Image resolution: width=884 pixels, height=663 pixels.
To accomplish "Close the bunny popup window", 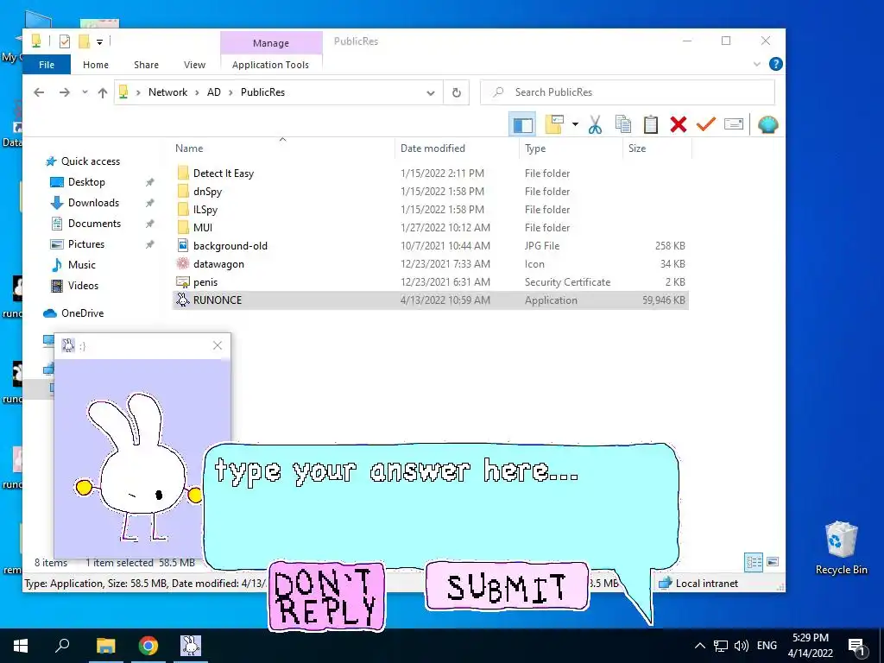I will [x=218, y=345].
